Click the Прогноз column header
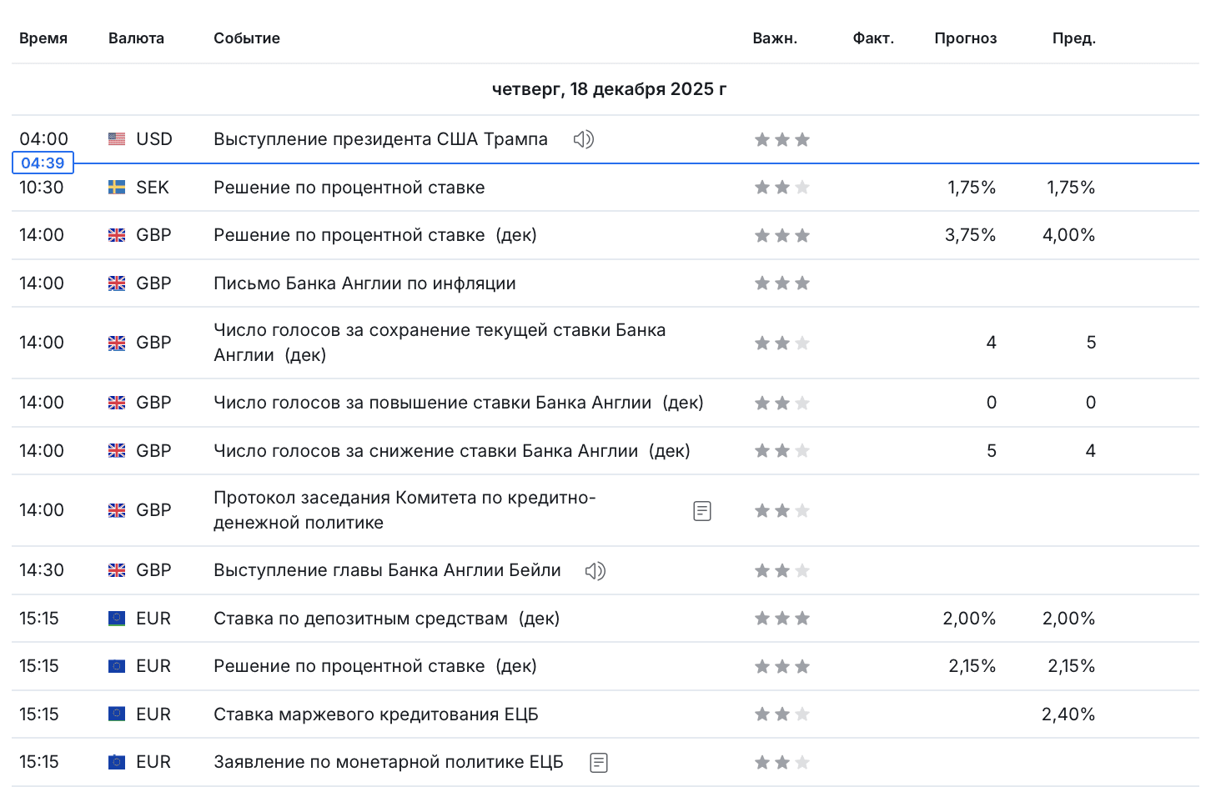The image size is (1216, 787). pyautogui.click(x=966, y=38)
